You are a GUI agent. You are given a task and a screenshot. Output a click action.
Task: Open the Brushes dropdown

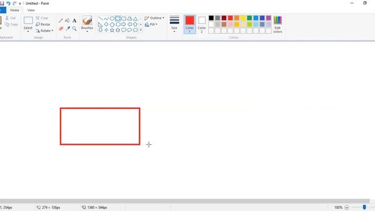point(87,31)
